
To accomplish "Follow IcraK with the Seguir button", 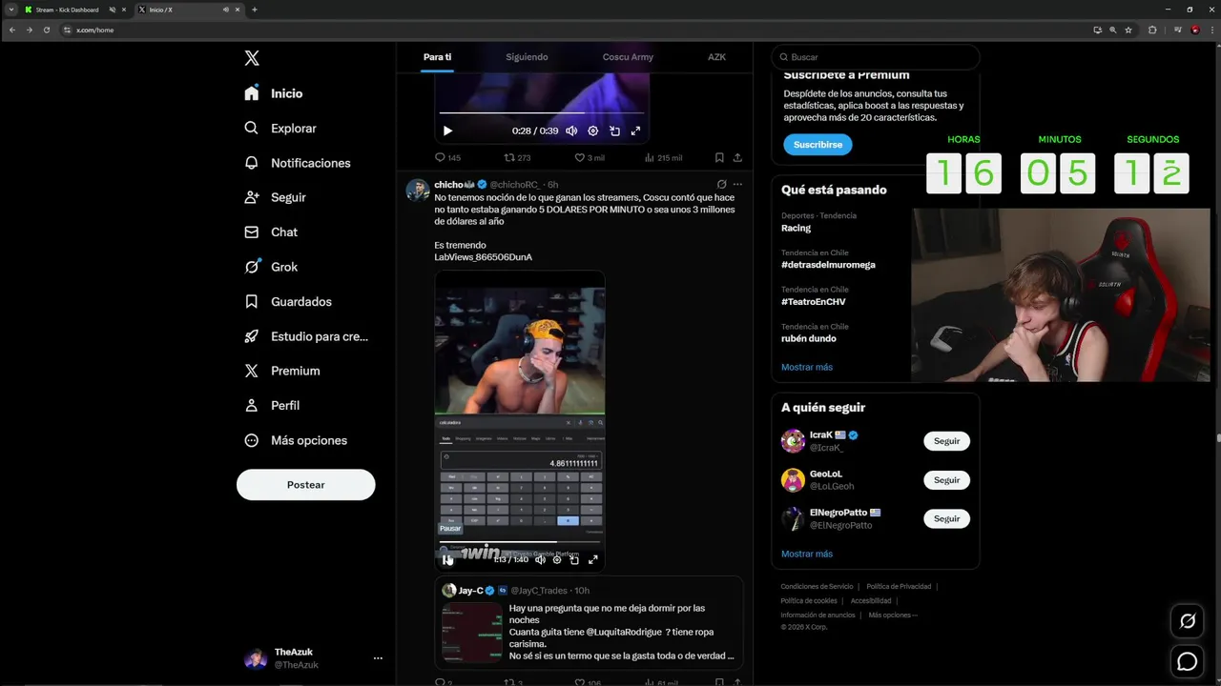I will [x=946, y=441].
